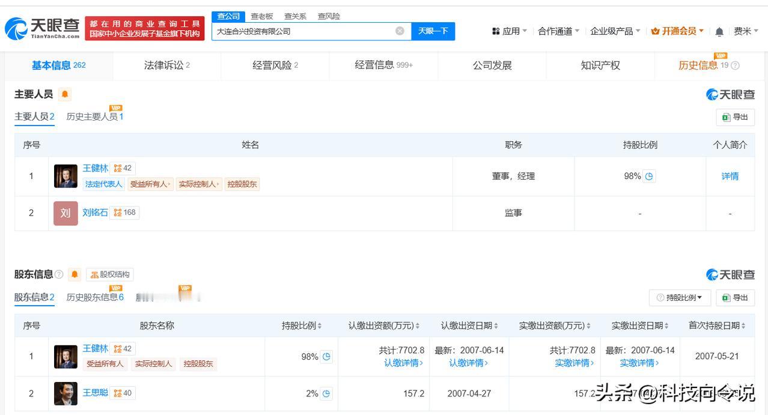Switch to 查关系 search tab
The height and width of the screenshot is (415, 768).
[x=295, y=16]
